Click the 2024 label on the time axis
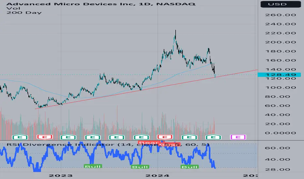 (x=158, y=175)
